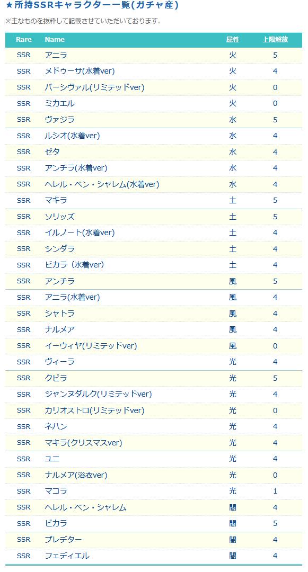This screenshot has width=308, height=572.
Task: Click the ソリッズ name cell
Action: pos(59,217)
